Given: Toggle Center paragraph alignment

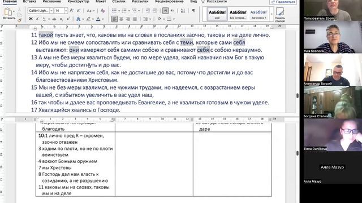Looking at the screenshot, I should pos(121,19).
